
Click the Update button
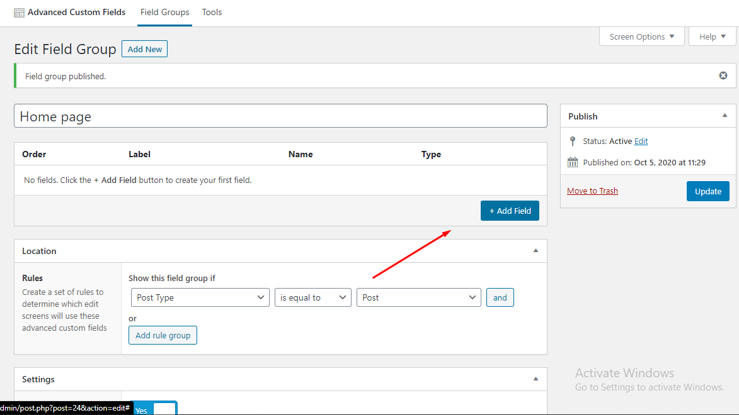pyautogui.click(x=707, y=191)
